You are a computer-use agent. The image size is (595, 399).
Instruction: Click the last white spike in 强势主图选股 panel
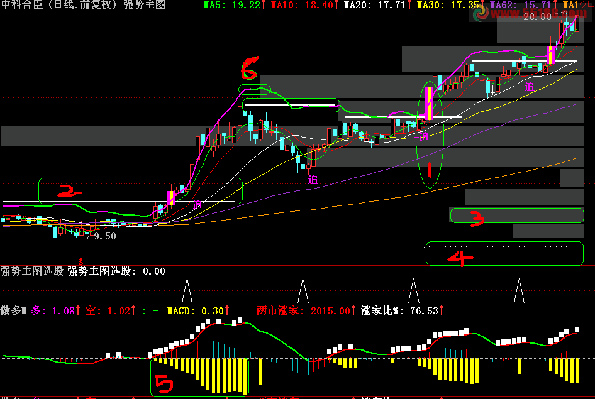point(519,291)
